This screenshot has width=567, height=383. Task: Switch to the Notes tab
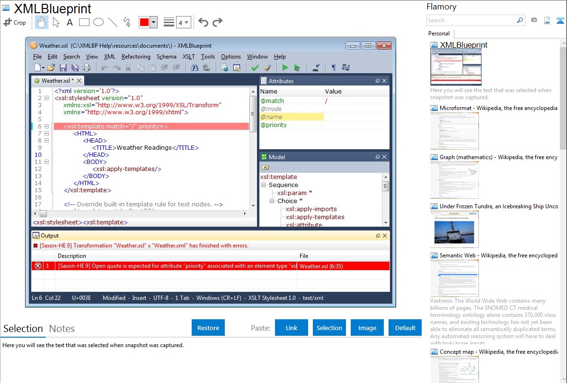click(62, 329)
